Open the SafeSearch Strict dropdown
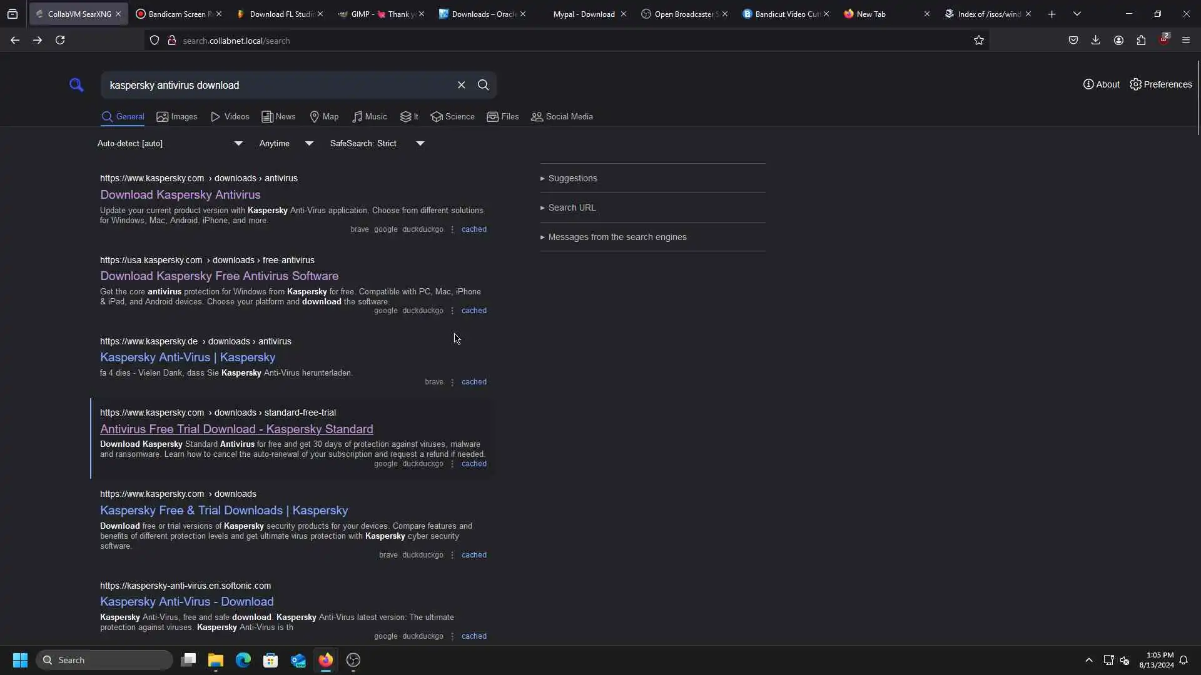The height and width of the screenshot is (675, 1201). coord(377,144)
